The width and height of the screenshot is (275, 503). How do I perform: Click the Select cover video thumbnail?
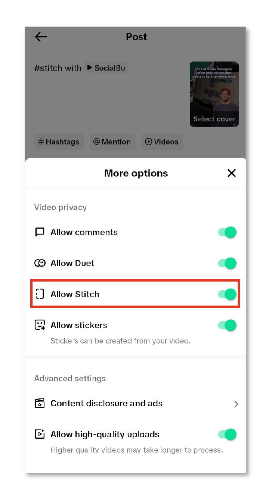coord(214,94)
